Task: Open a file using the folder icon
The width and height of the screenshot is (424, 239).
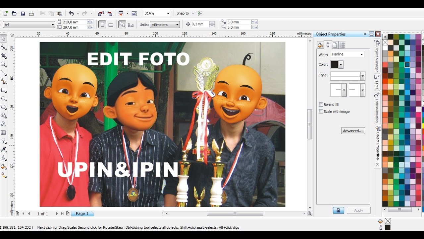Action: coord(14,13)
